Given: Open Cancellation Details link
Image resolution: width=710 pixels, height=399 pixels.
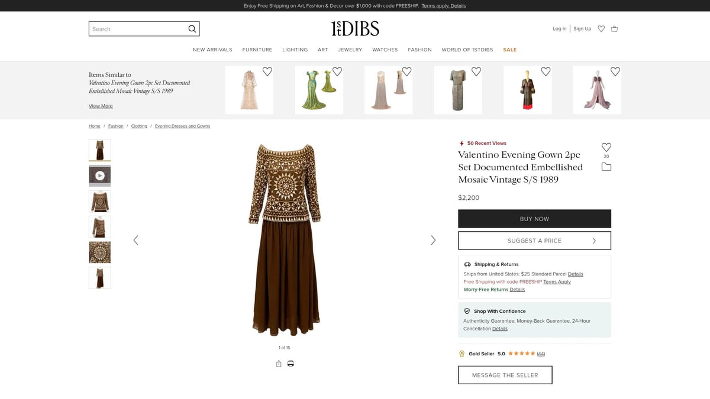Looking at the screenshot, I should (x=500, y=329).
